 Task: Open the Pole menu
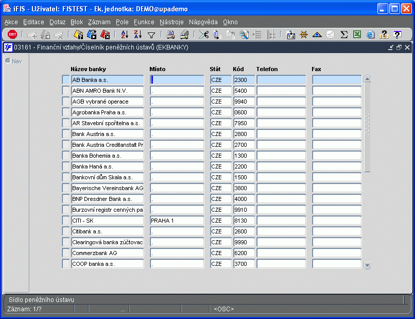coord(122,22)
